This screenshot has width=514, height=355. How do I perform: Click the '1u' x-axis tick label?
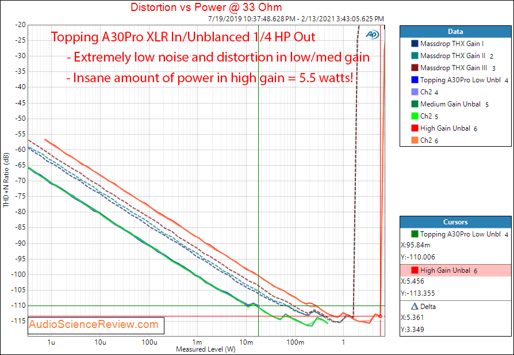51,342
